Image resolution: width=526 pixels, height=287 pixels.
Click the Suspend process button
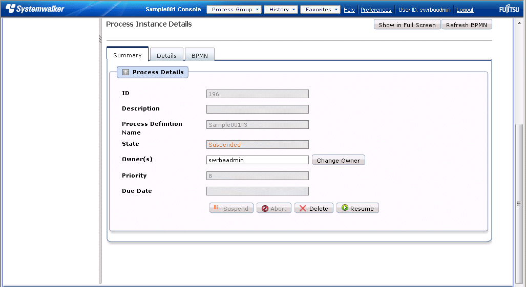coord(231,208)
